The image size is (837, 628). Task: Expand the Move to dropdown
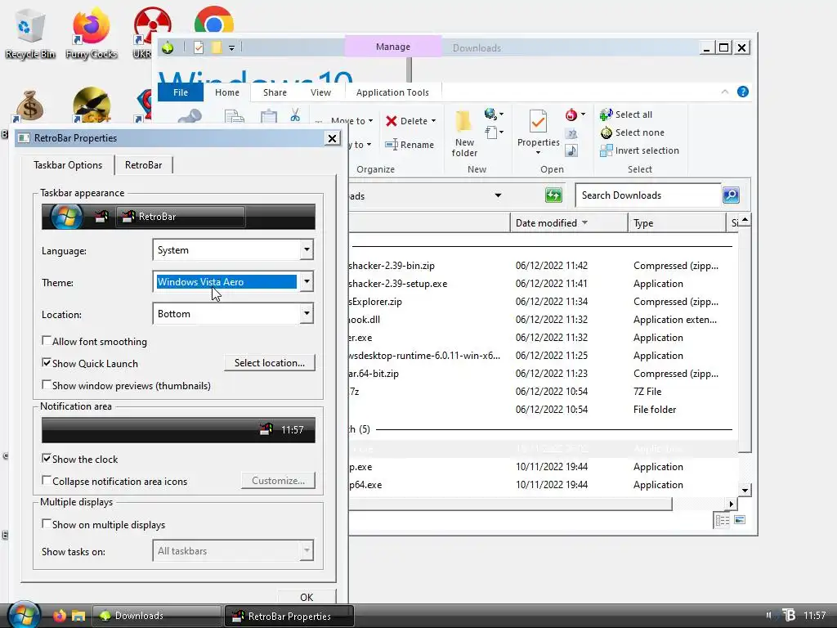point(370,121)
